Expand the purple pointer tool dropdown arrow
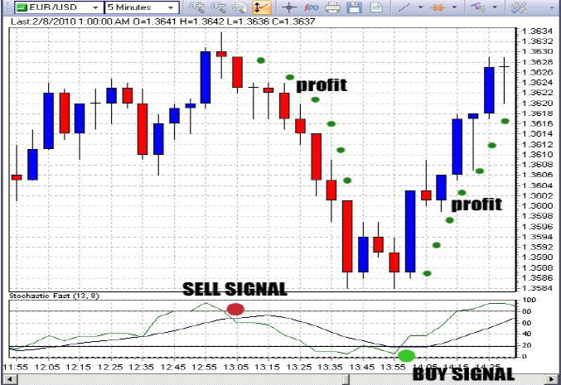 [495, 7]
